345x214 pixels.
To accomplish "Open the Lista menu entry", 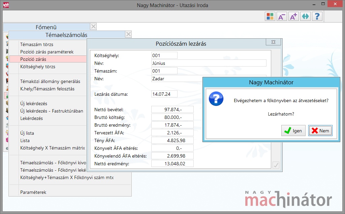I will (25, 140).
